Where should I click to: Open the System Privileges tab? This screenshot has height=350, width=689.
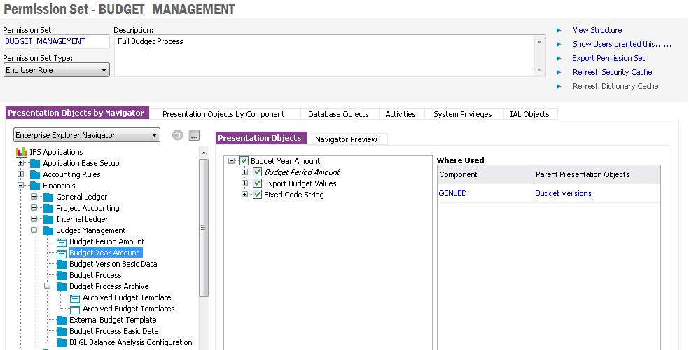463,114
